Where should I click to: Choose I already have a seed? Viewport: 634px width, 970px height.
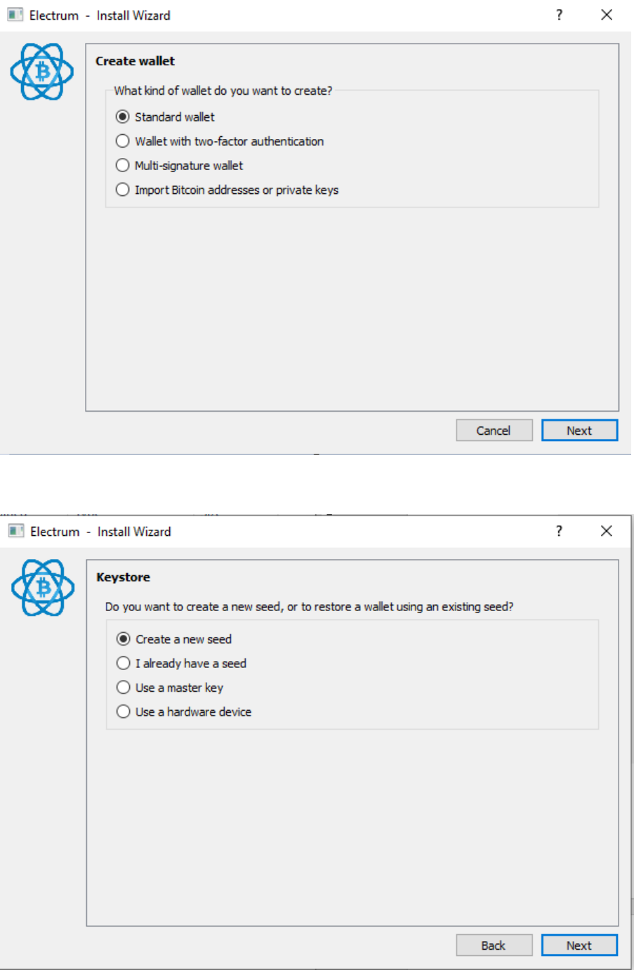click(124, 663)
